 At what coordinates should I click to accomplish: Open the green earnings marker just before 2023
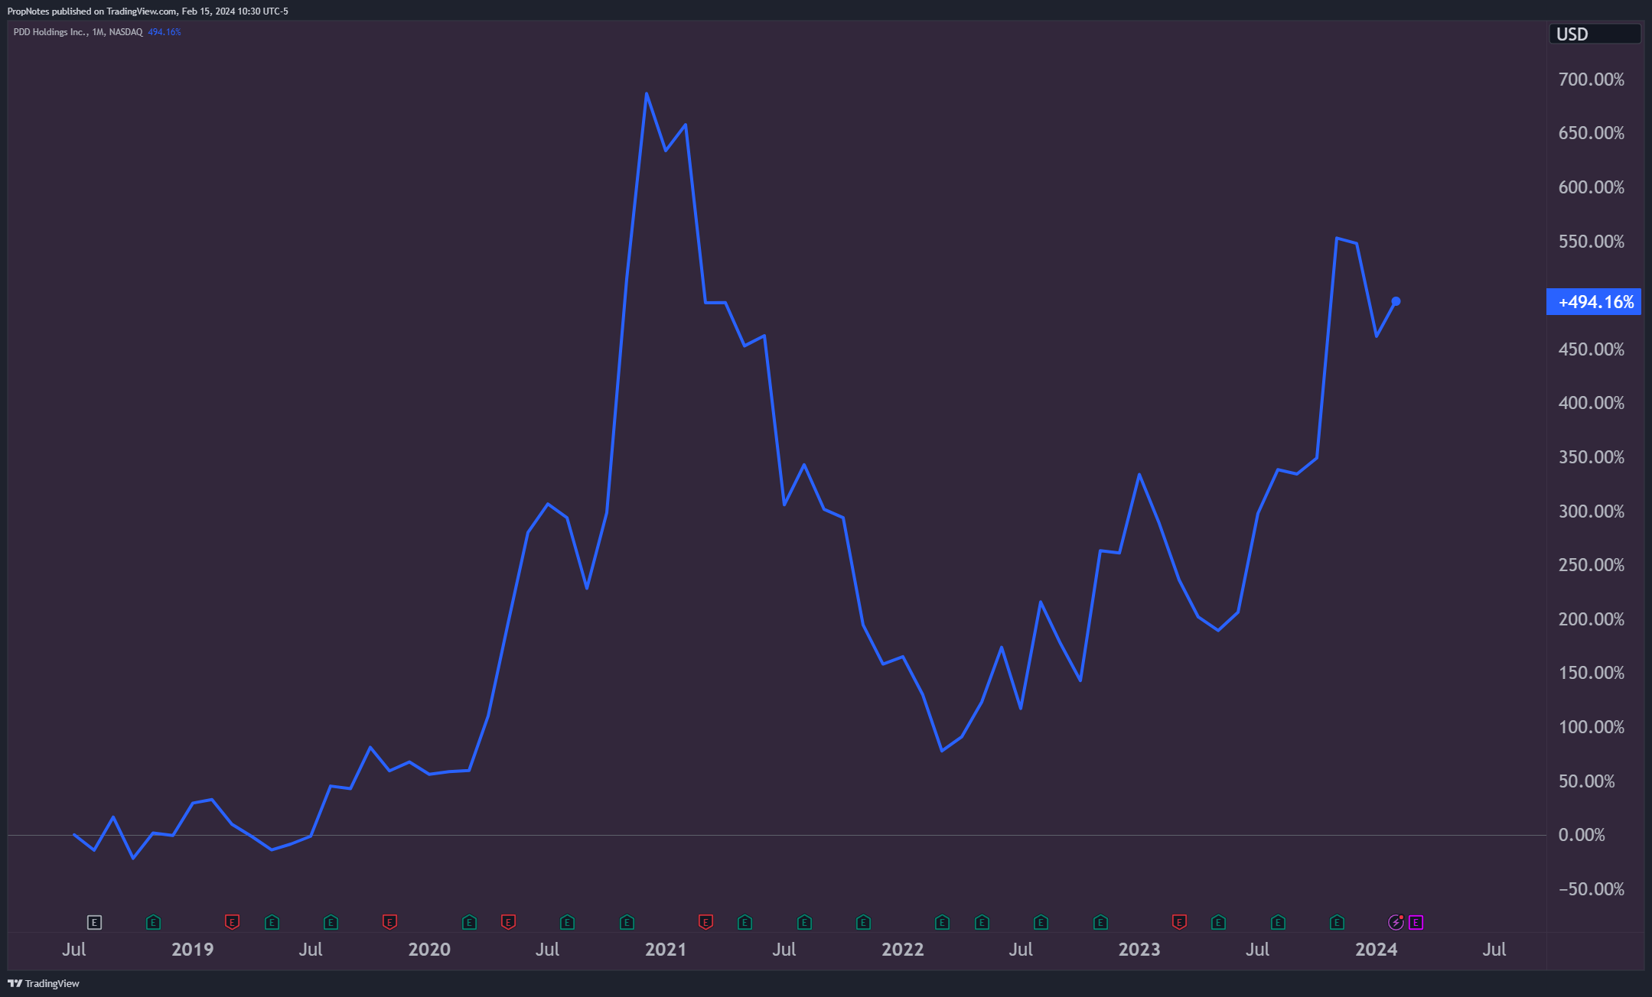[1100, 922]
